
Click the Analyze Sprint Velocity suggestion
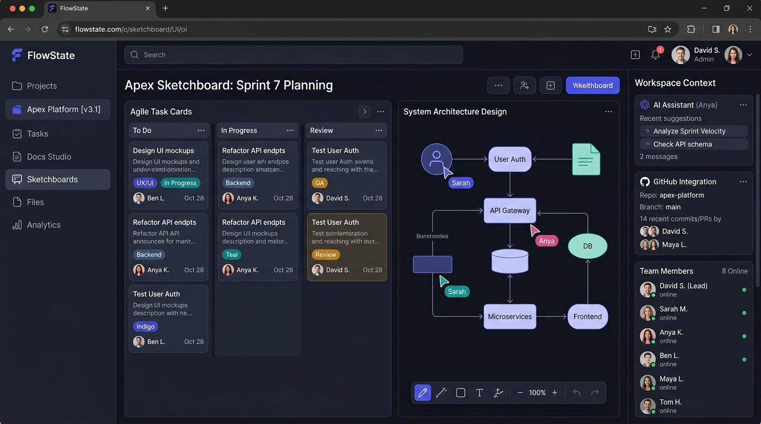coord(694,131)
